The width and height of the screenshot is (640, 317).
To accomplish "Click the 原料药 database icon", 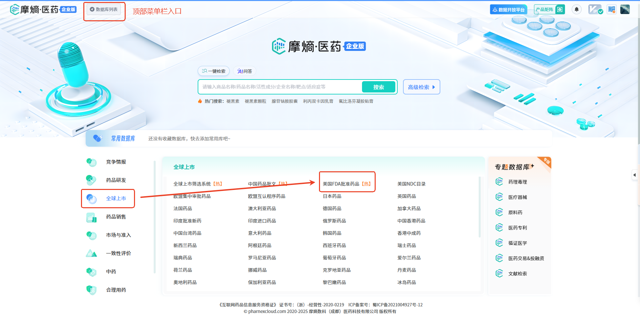I will (x=499, y=212).
